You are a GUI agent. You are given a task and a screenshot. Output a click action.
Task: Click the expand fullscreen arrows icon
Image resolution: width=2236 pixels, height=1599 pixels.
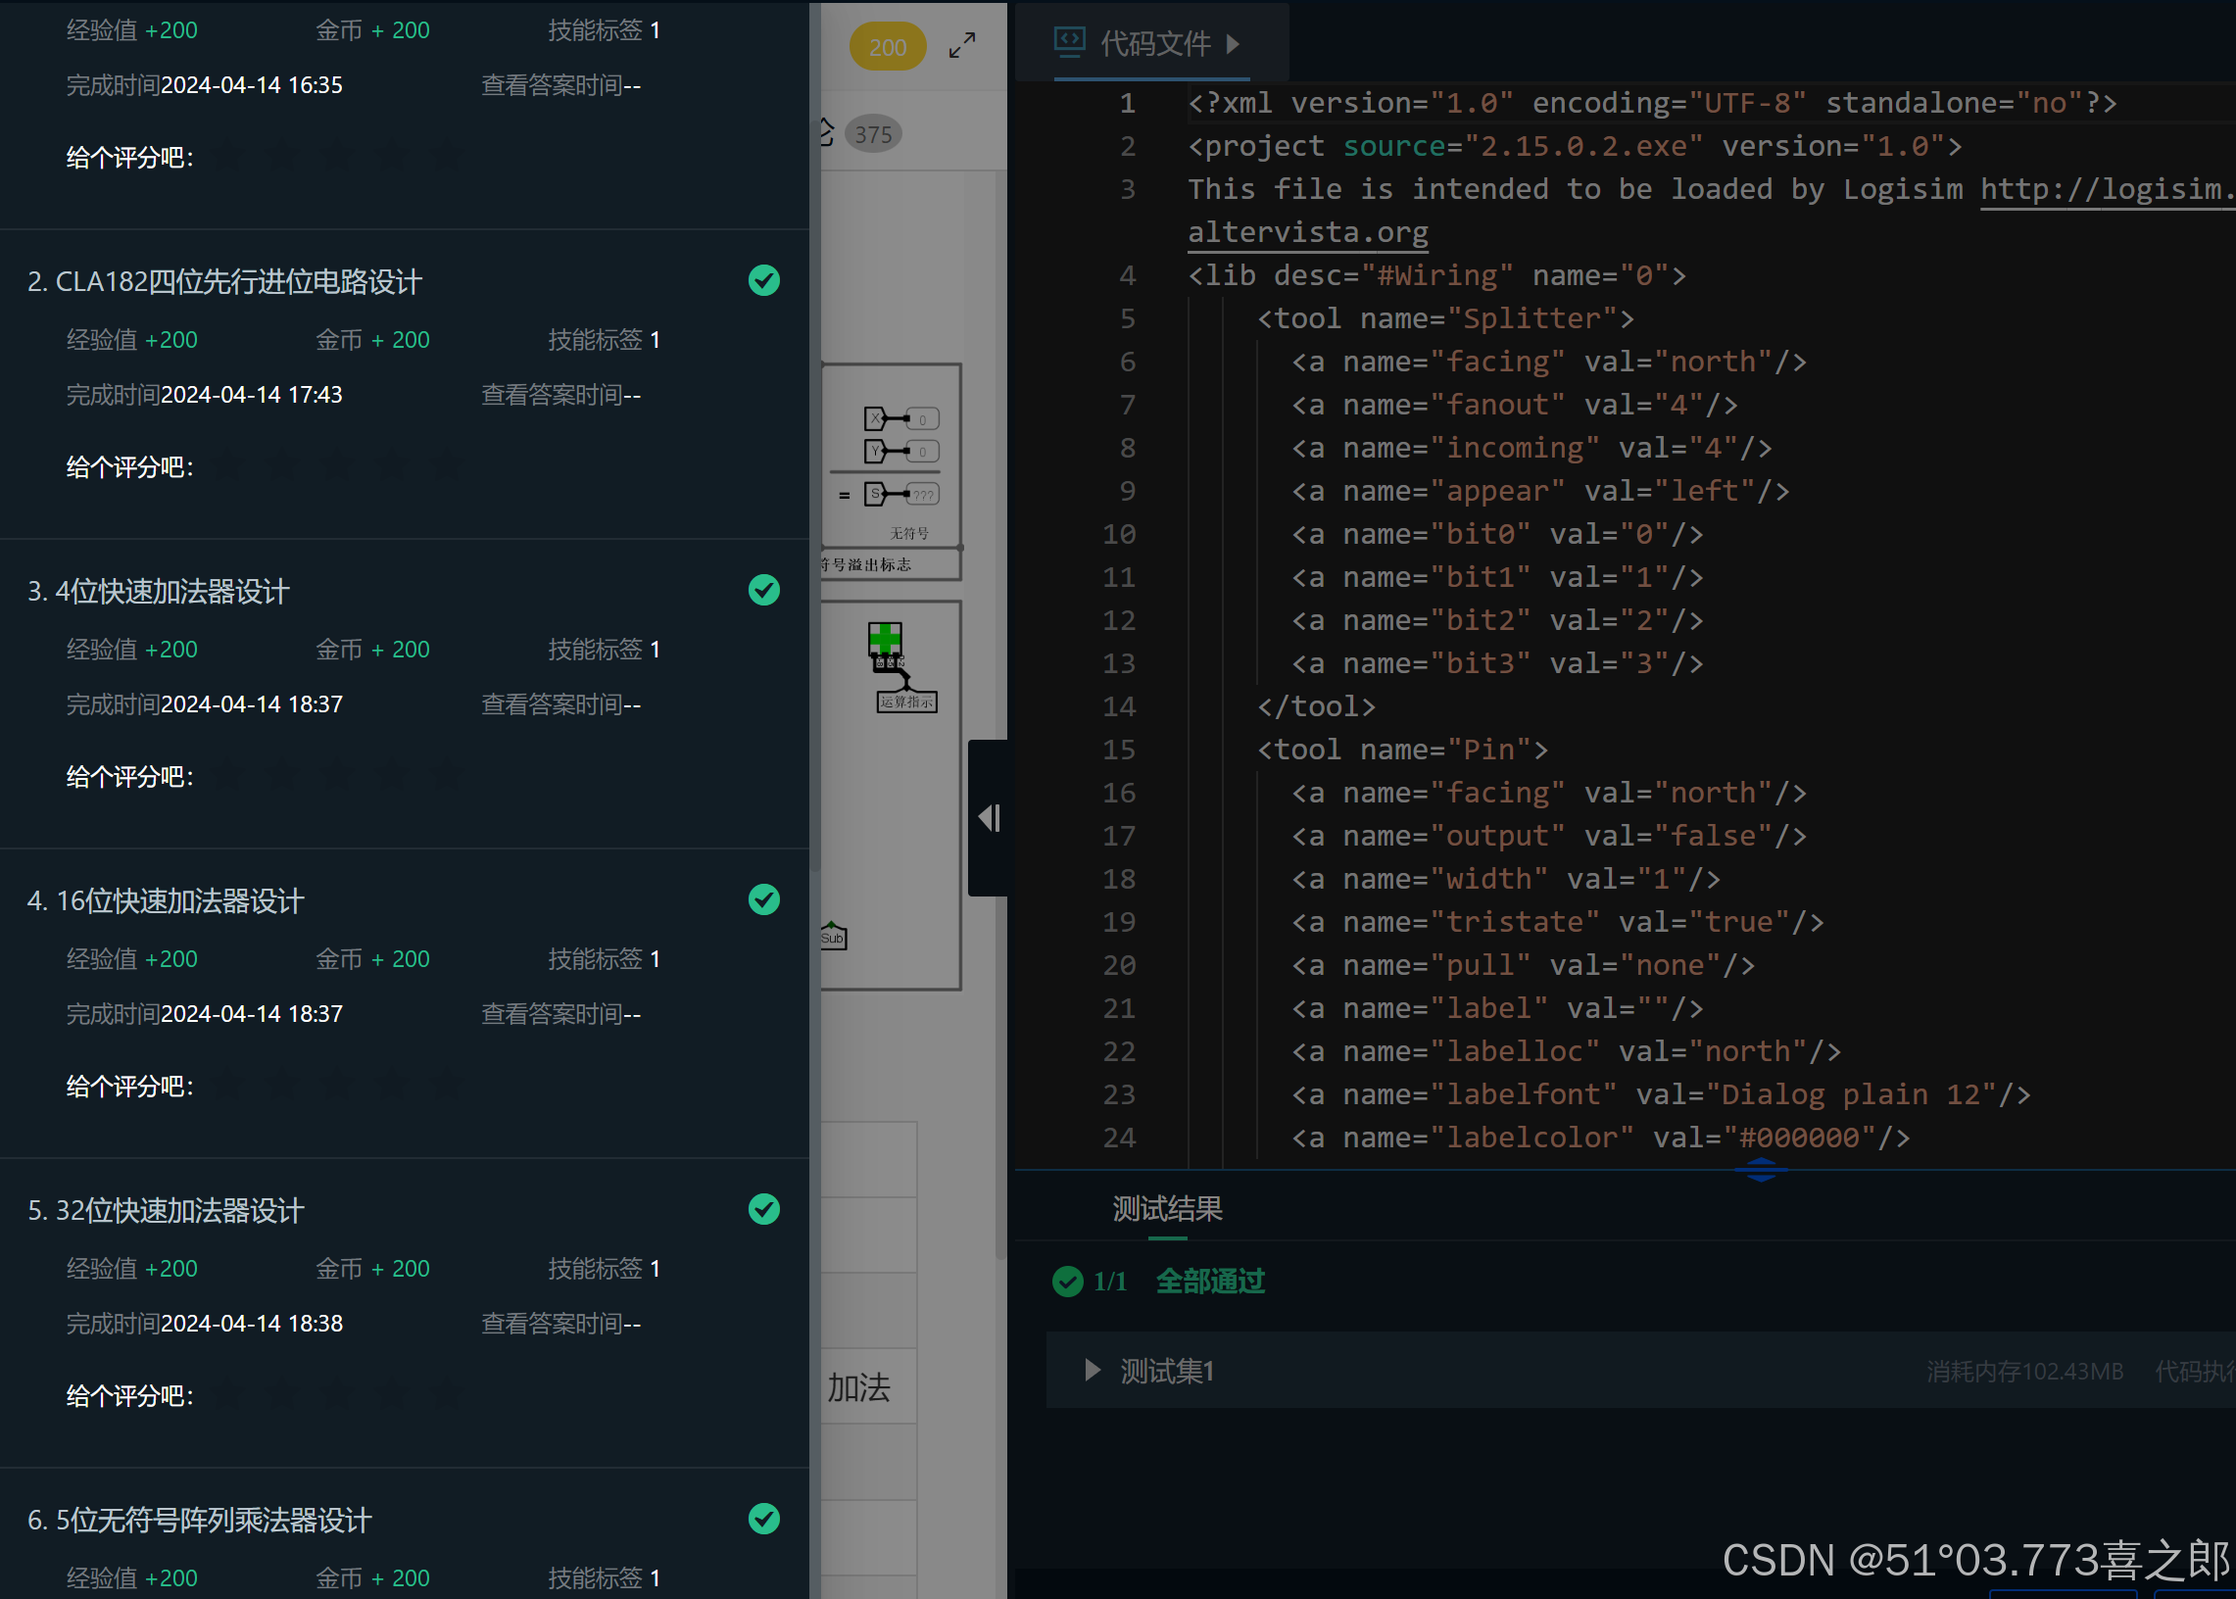point(961,45)
